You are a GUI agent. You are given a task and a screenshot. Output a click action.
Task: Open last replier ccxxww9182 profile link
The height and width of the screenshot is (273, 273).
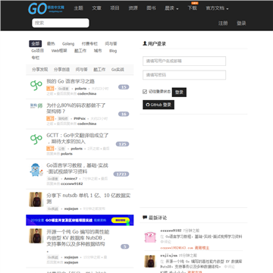pos(72,184)
